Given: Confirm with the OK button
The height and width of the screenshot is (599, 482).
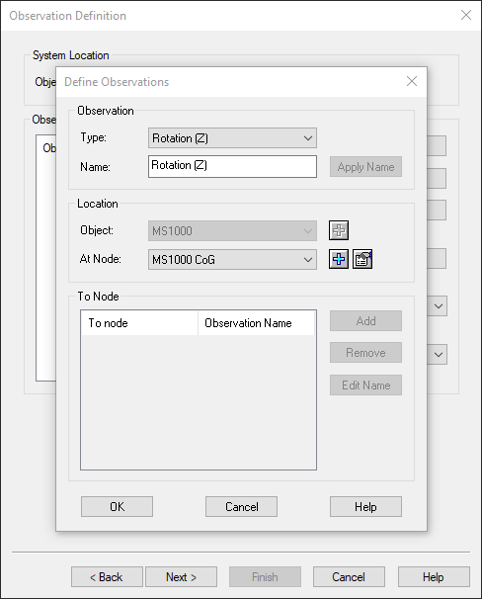Looking at the screenshot, I should 117,506.
